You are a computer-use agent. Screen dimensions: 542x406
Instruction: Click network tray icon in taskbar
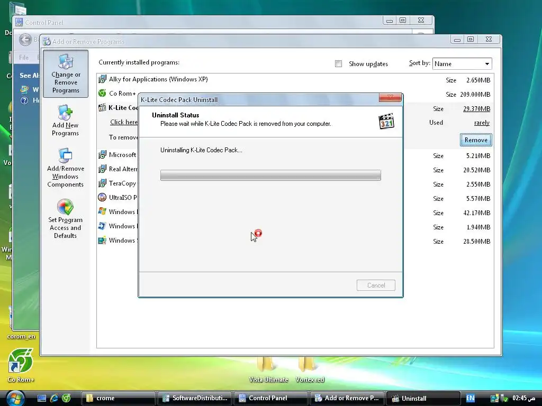click(494, 398)
